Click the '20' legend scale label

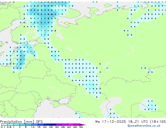[x=45, y=127]
